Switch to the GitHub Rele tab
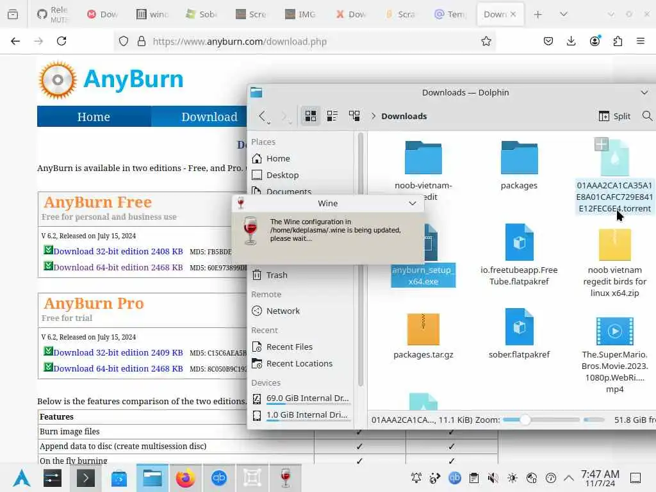This screenshot has width=656, height=492. click(x=53, y=14)
